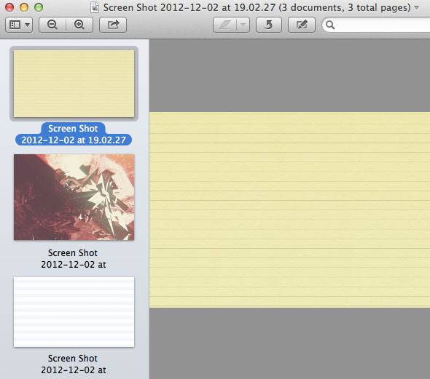Click the yellow lined image in main view
Image resolution: width=430 pixels, height=379 pixels.
pyautogui.click(x=289, y=210)
